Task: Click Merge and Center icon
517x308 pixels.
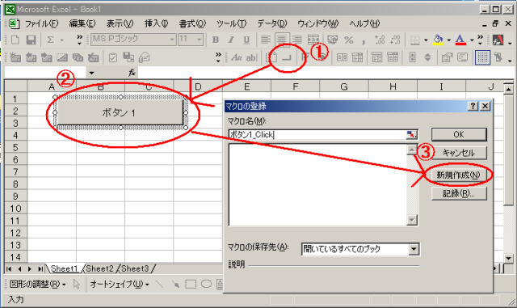Action: [x=313, y=40]
